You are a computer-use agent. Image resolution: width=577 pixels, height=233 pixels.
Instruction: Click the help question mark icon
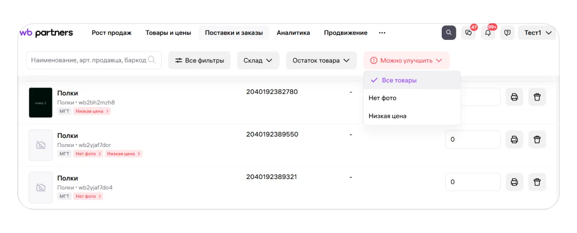[x=507, y=33]
